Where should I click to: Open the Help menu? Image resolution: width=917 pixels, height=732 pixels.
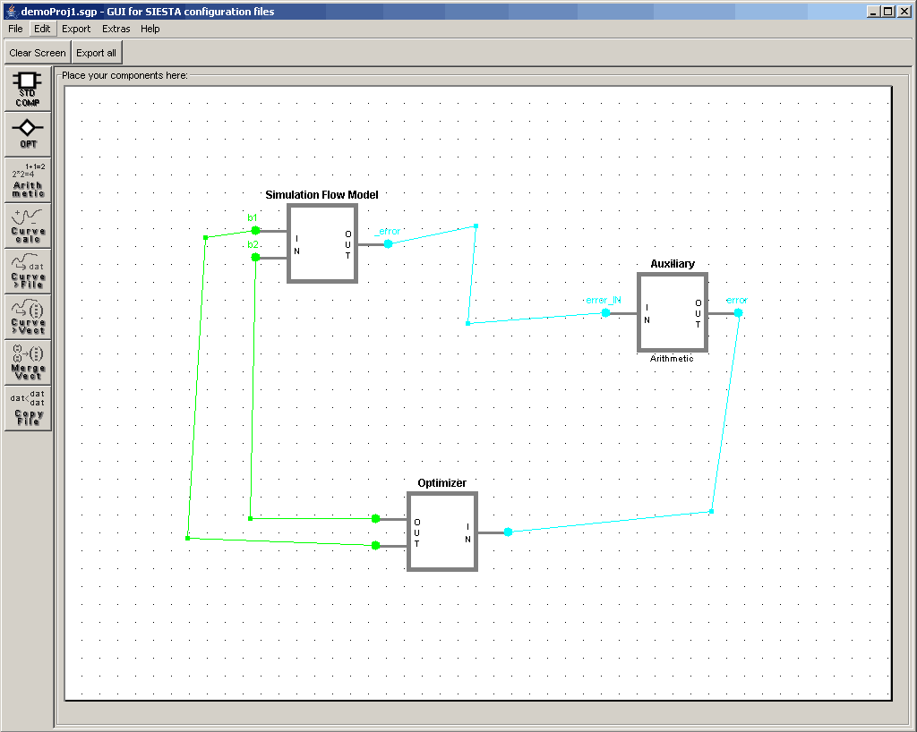pos(150,29)
